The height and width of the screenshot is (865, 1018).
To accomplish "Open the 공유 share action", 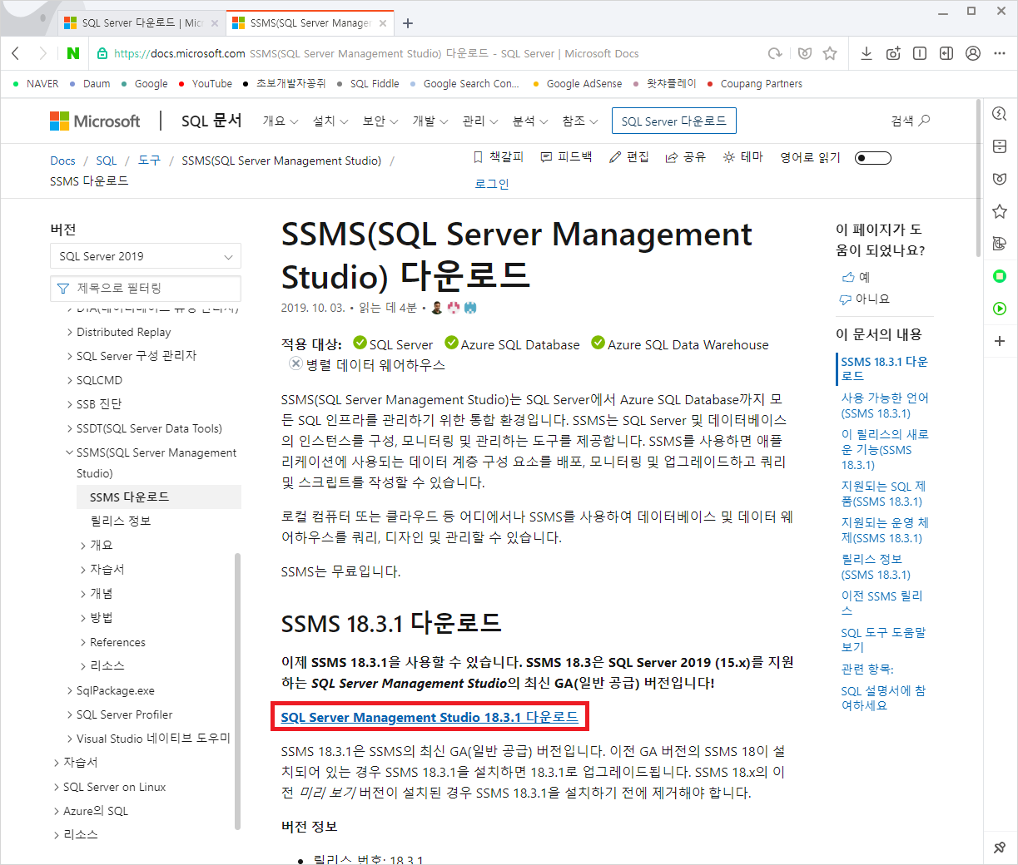I will point(685,156).
